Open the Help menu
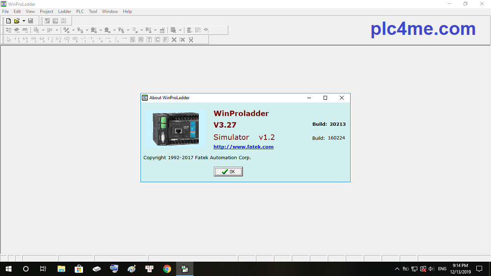Viewport: 491px width, 276px height. (127, 12)
